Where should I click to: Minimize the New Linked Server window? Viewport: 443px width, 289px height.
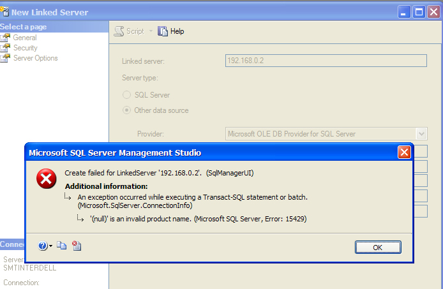[404, 12]
